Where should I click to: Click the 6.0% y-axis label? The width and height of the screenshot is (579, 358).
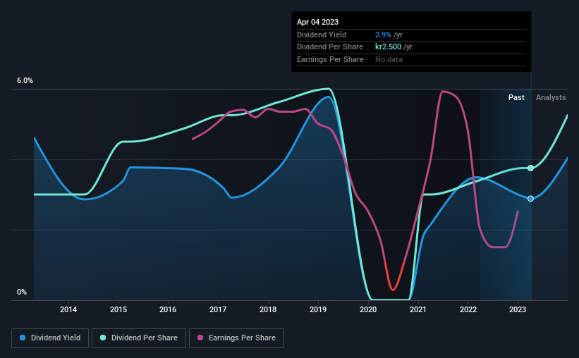click(25, 80)
